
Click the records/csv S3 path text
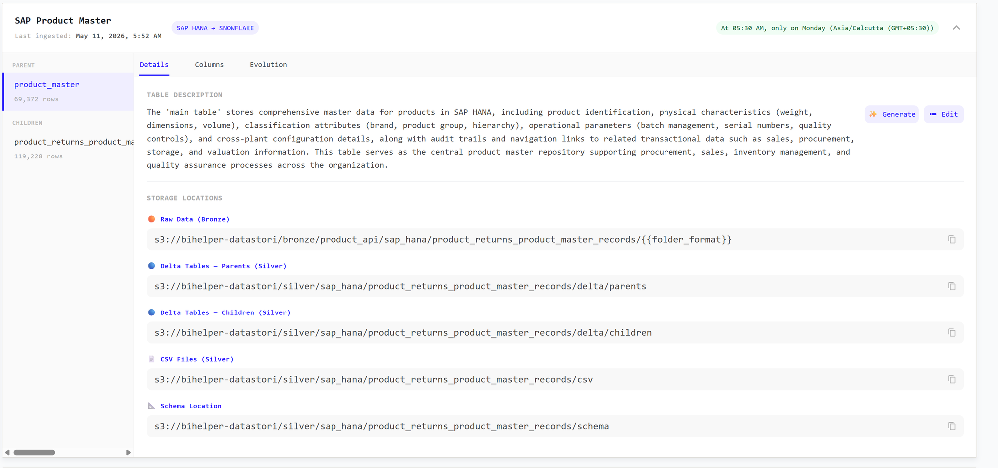click(x=373, y=379)
